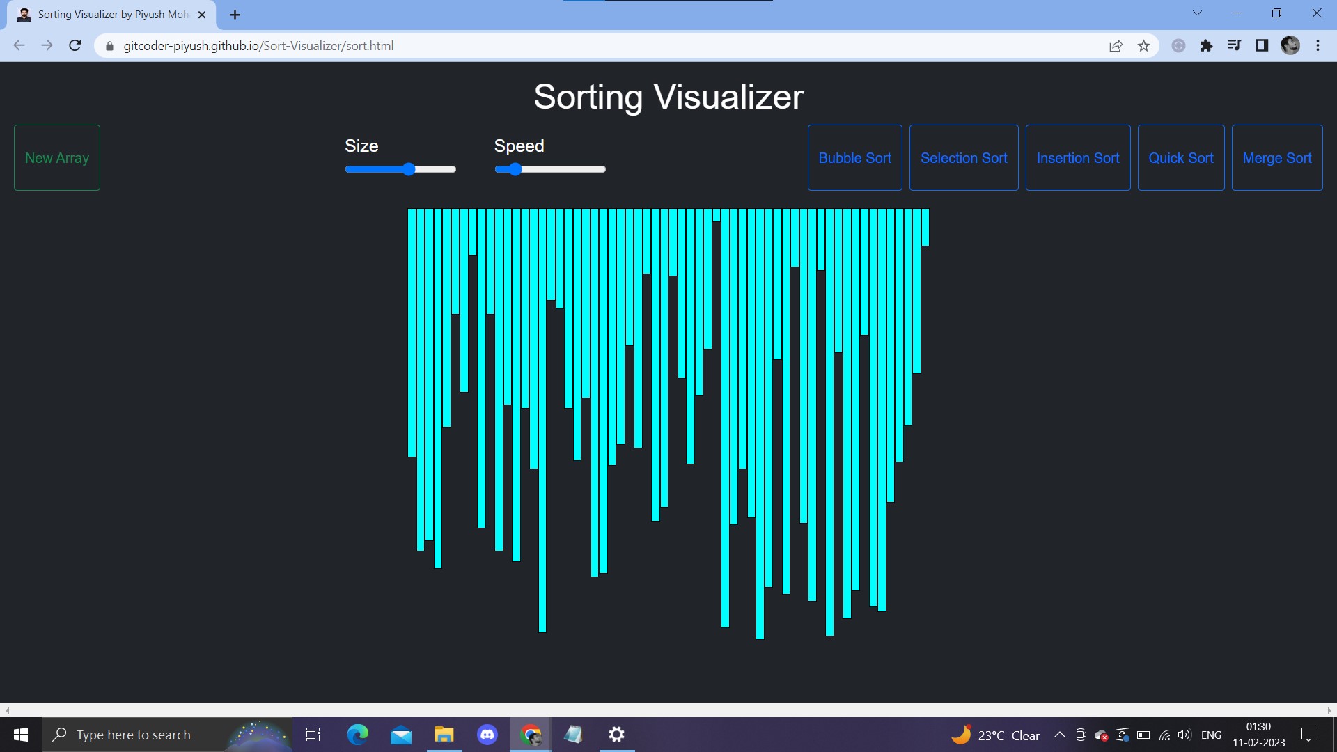
Task: Click the Speed slider handle
Action: coord(515,169)
